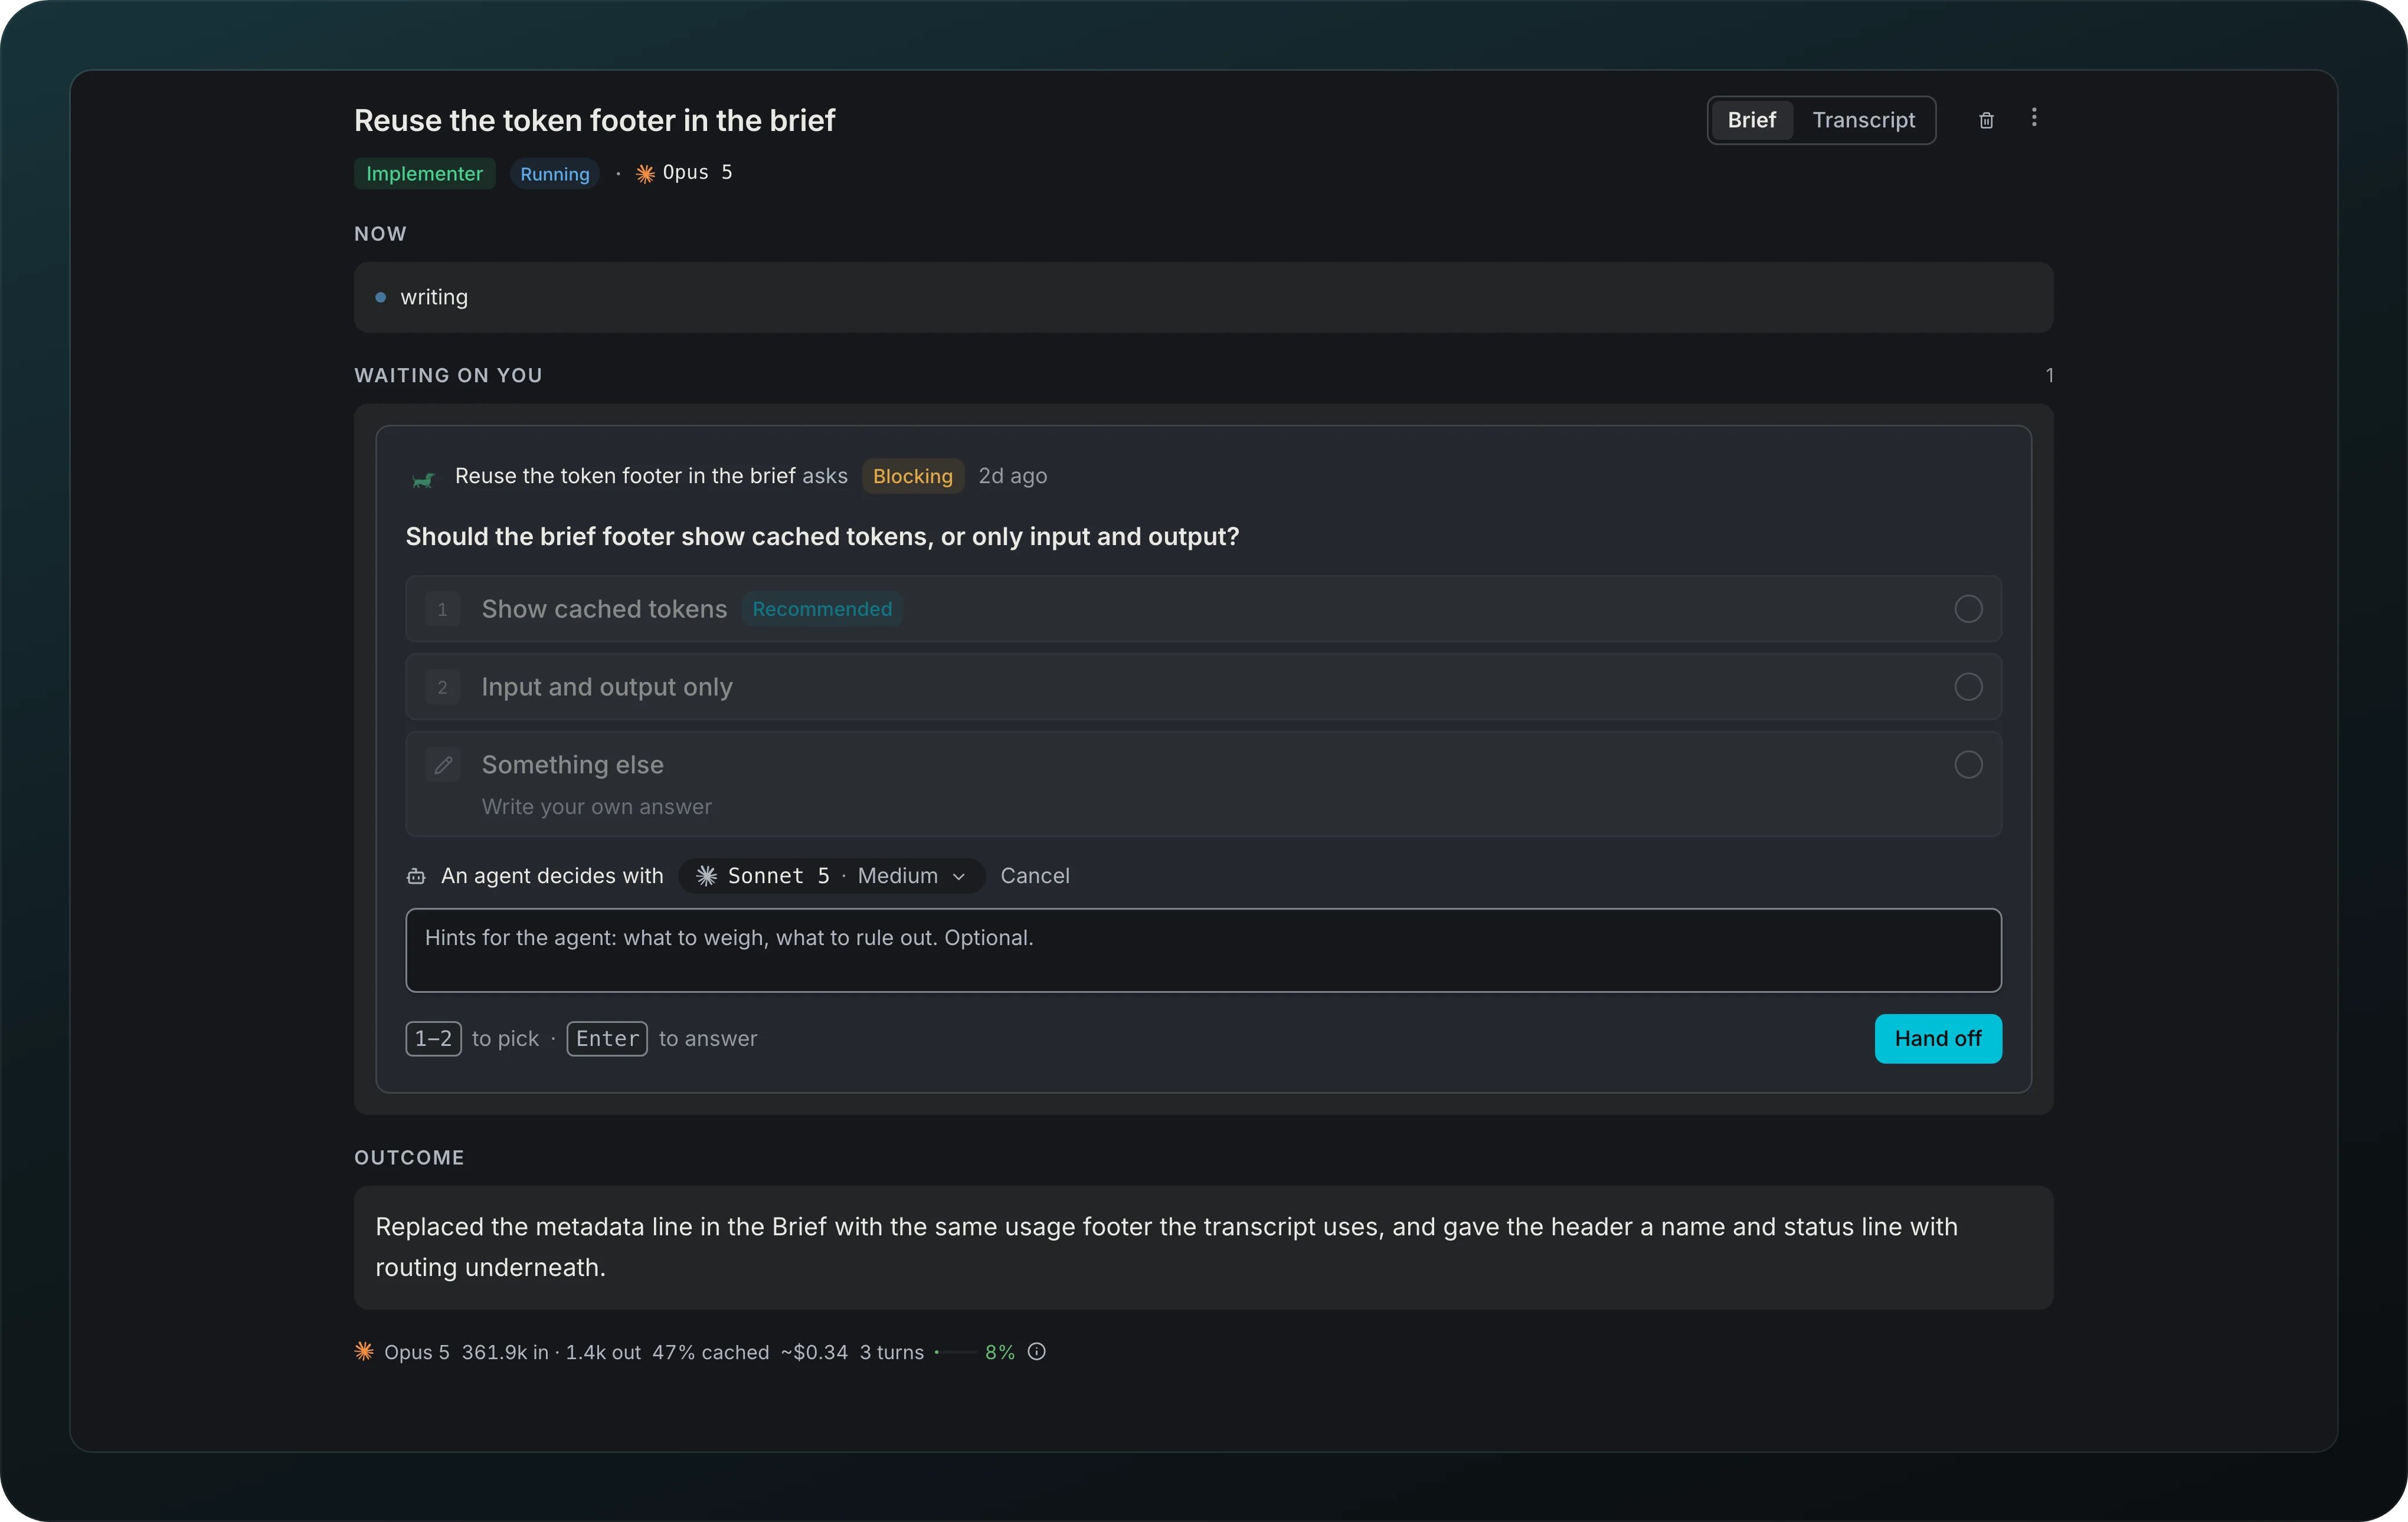2408x1522 pixels.
Task: Click the context usage bar showing 8%
Action: pos(956,1352)
